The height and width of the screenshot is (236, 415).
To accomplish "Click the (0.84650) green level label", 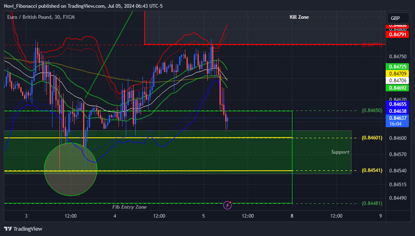I will [x=372, y=110].
